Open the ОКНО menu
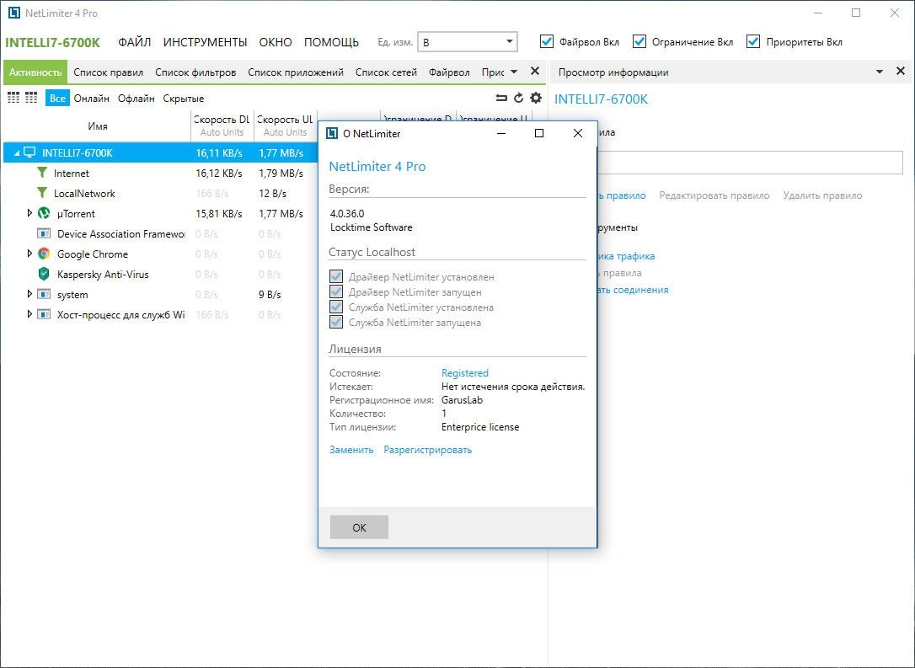The height and width of the screenshot is (668, 915). [276, 42]
